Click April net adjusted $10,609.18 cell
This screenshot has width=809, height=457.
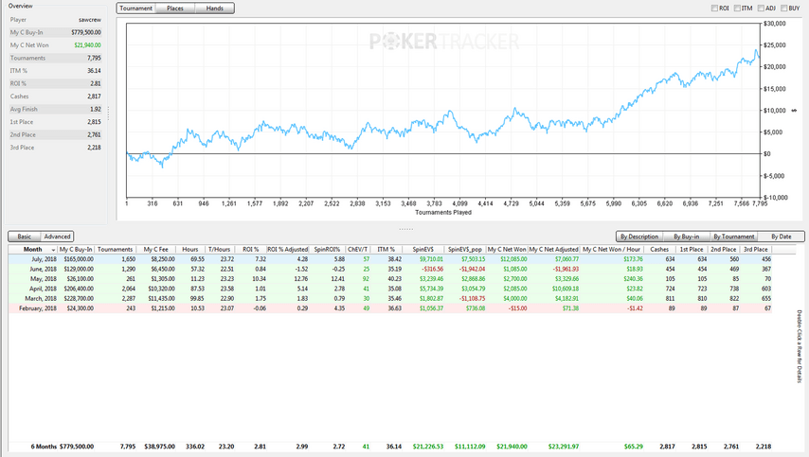[565, 289]
